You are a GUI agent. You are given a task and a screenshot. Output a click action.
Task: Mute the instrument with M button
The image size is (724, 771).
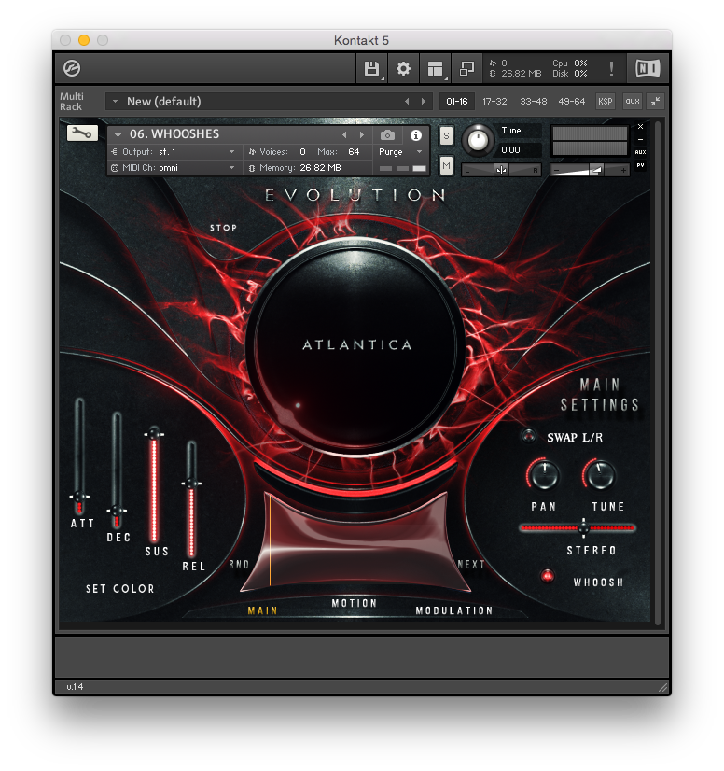446,166
